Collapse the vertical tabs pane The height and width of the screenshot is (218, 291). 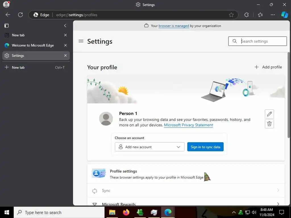[65, 26]
